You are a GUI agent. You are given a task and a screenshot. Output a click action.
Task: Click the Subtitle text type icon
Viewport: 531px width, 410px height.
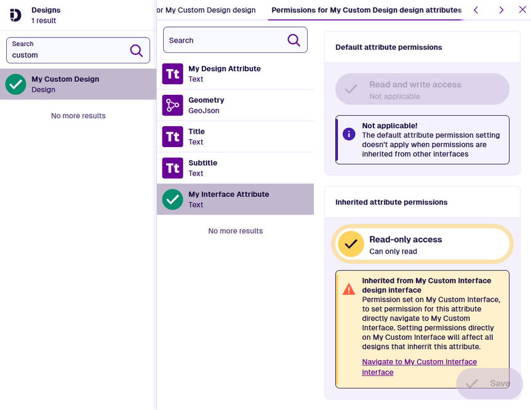[172, 168]
